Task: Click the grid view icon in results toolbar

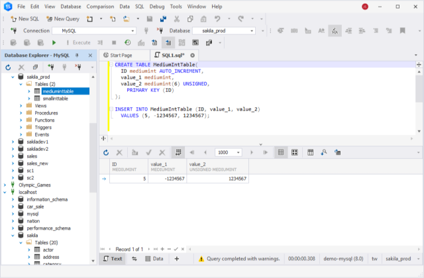Action: coord(281,152)
